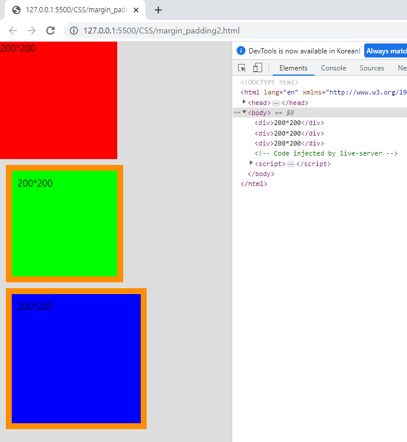Activate the inspect element picker tool
This screenshot has width=407, height=442.
[242, 68]
